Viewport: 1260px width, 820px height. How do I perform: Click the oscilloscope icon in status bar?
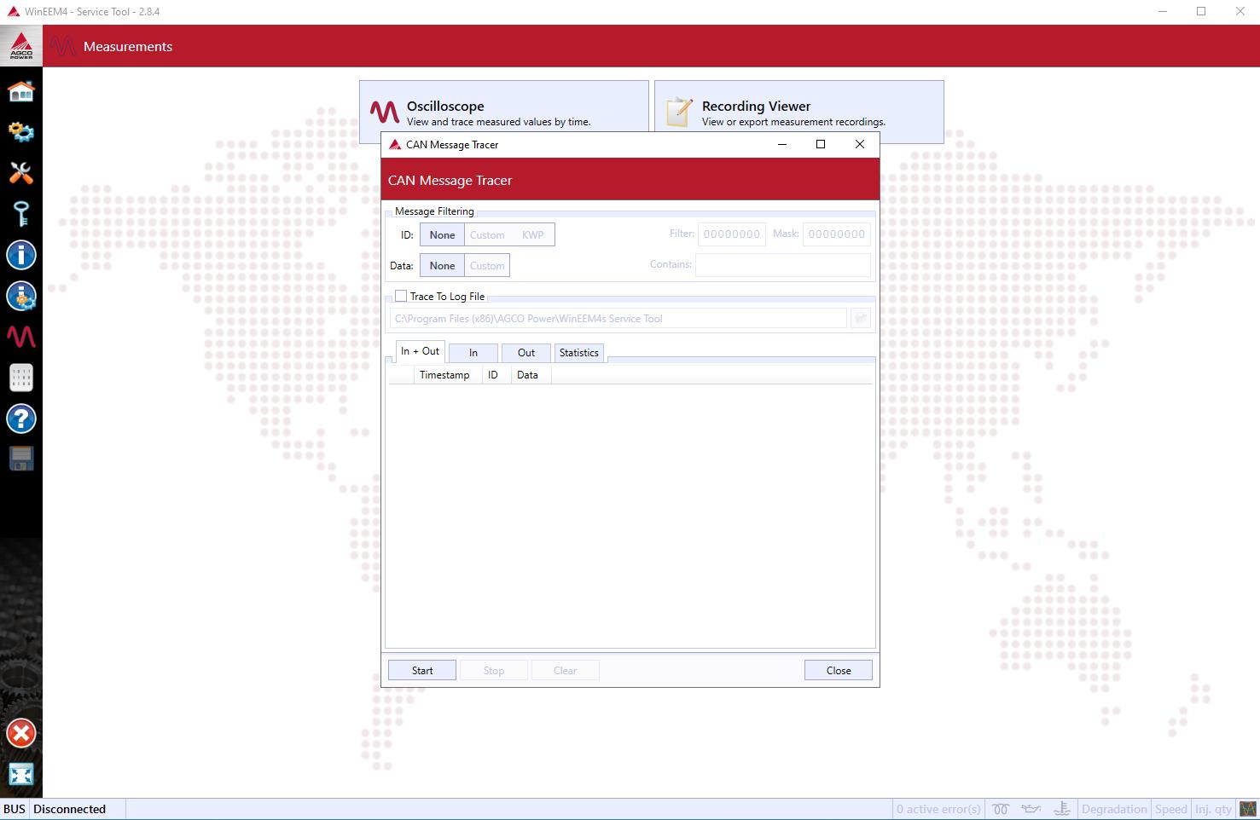[x=1248, y=809]
